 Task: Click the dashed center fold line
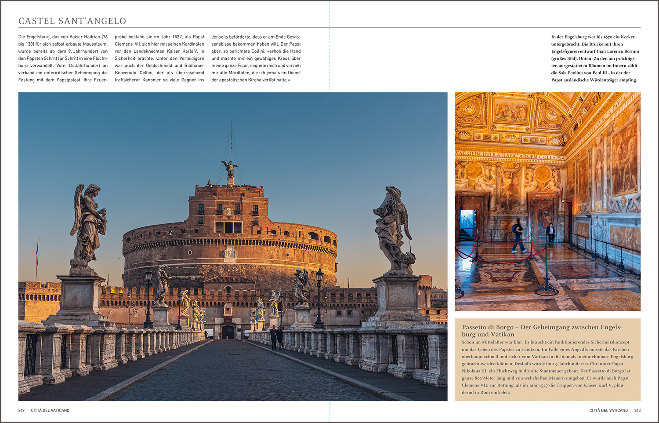tap(329, 211)
